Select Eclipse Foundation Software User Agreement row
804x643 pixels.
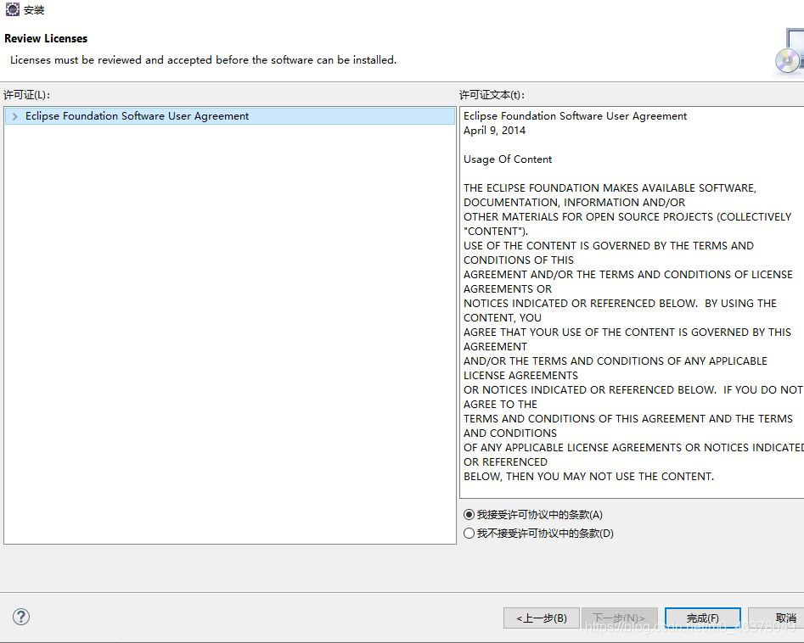[x=230, y=116]
